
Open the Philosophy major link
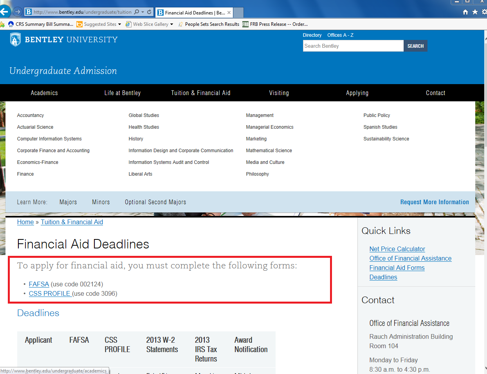coord(258,174)
